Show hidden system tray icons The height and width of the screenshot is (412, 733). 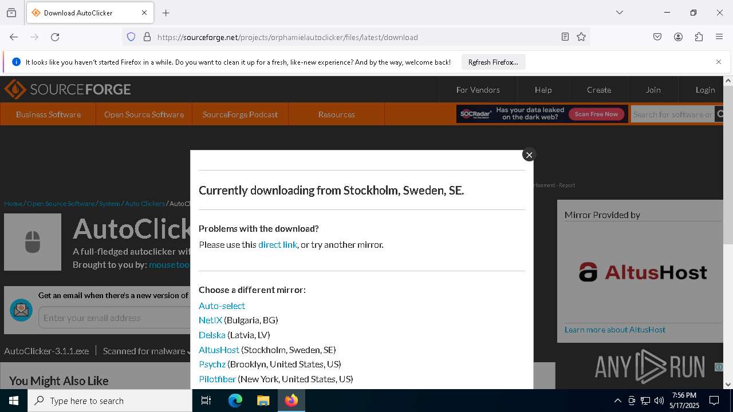[617, 401]
